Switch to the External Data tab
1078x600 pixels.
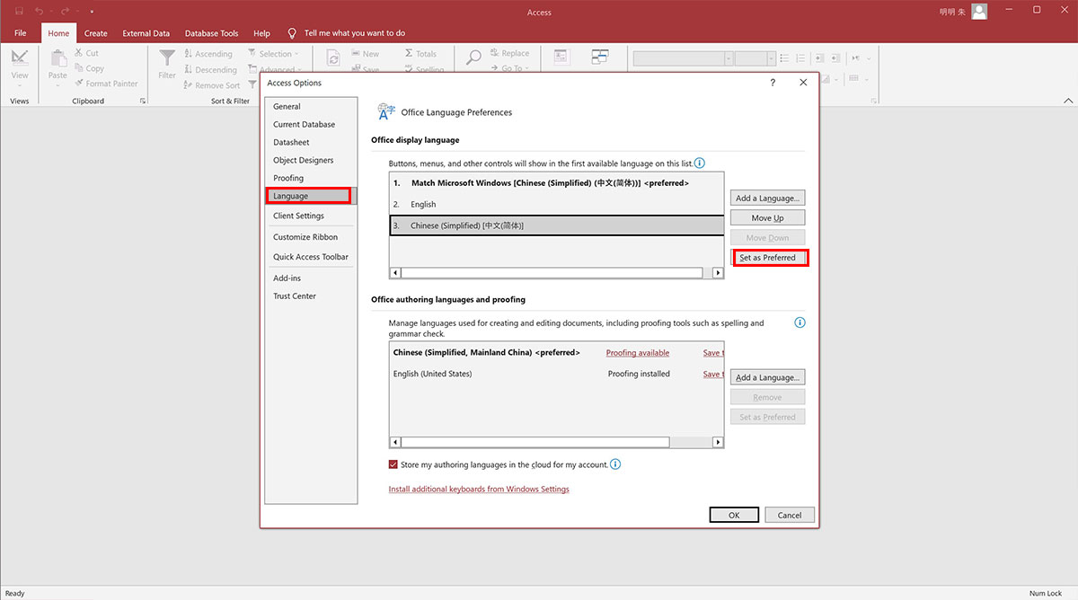(146, 33)
